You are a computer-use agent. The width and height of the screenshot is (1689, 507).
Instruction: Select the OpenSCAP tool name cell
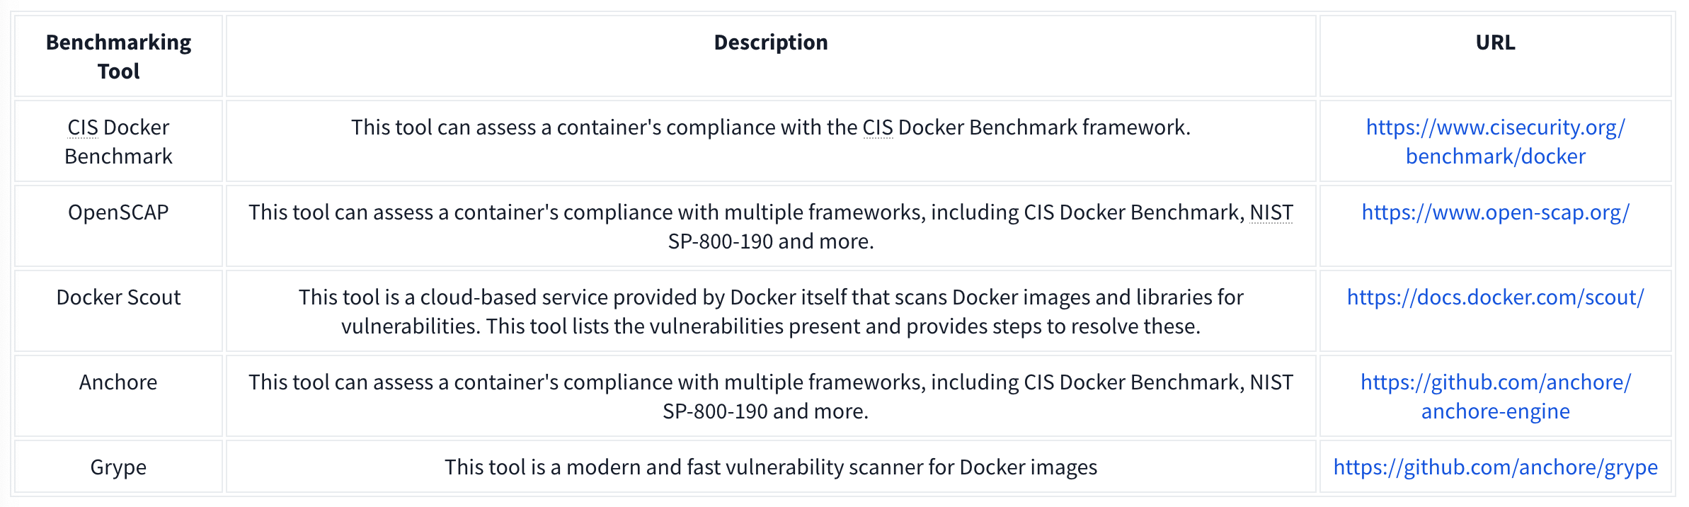[118, 212]
